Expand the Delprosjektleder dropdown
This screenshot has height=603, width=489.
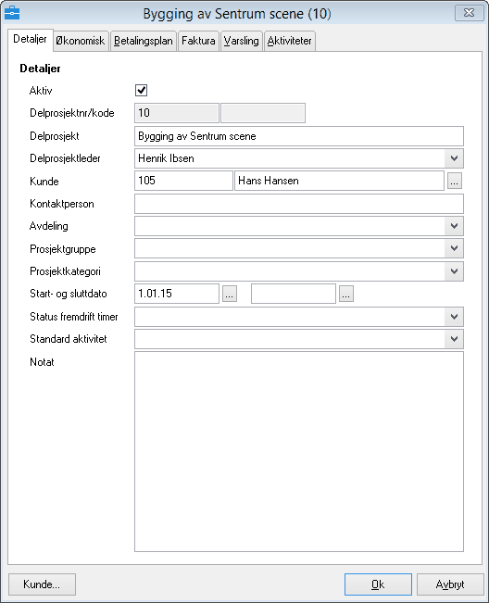click(454, 158)
